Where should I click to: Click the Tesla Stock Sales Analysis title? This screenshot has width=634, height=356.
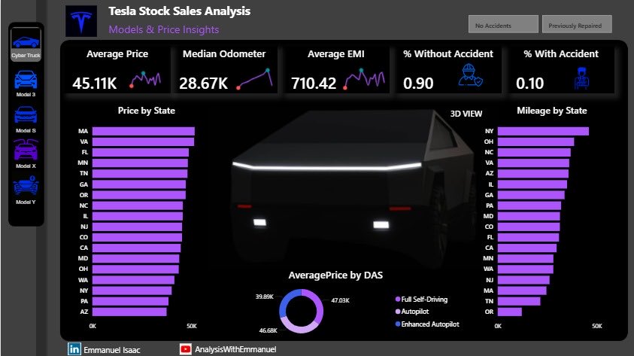(180, 11)
